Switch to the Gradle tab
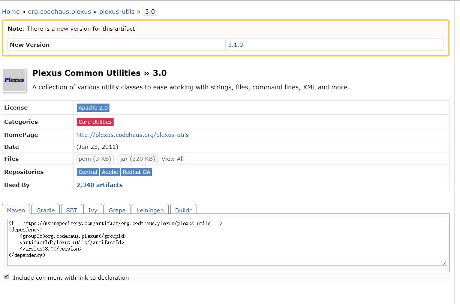This screenshot has width=460, height=304. click(46, 210)
